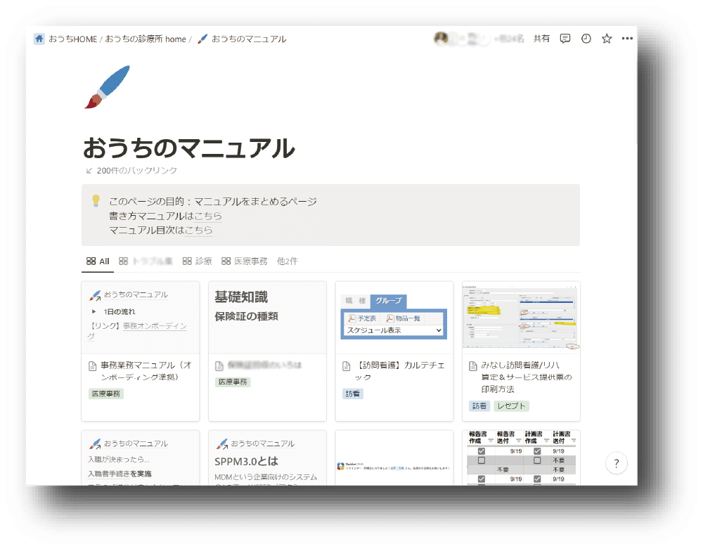Viewport: 703px width, 551px height.
Task: Click the gallery view icon next to 診療
Action: [x=187, y=261]
